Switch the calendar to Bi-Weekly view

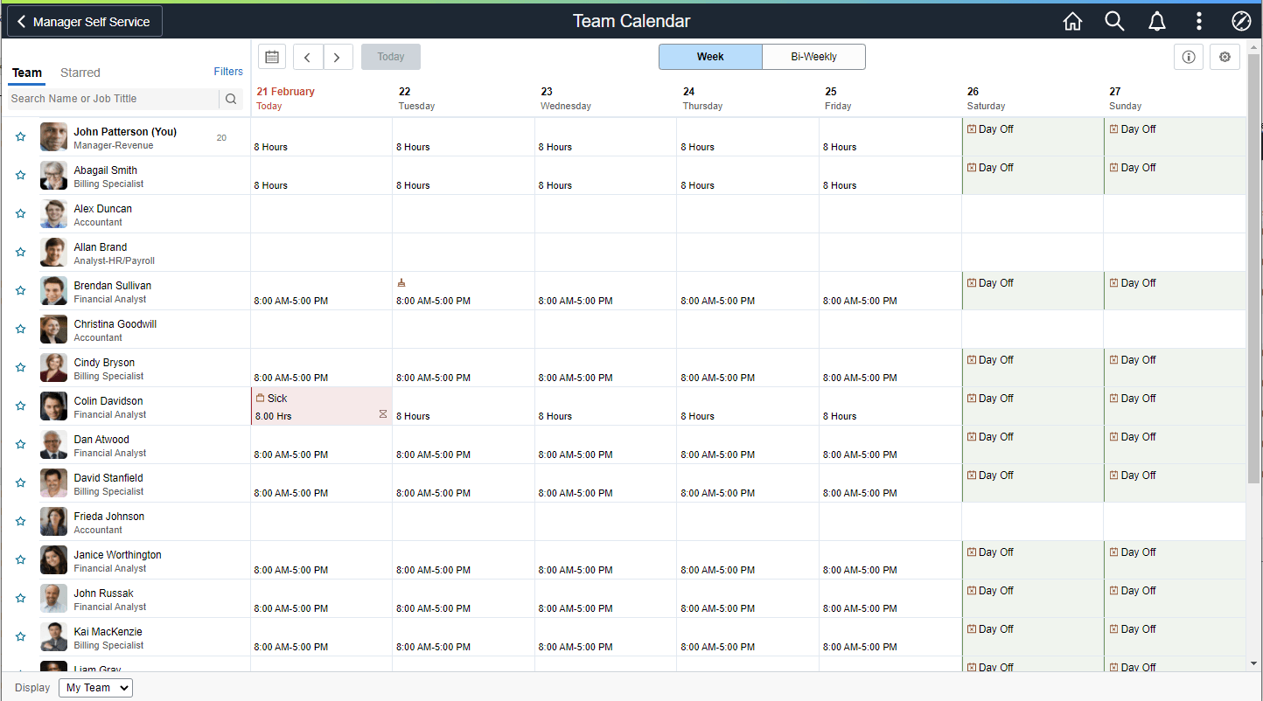(x=813, y=56)
